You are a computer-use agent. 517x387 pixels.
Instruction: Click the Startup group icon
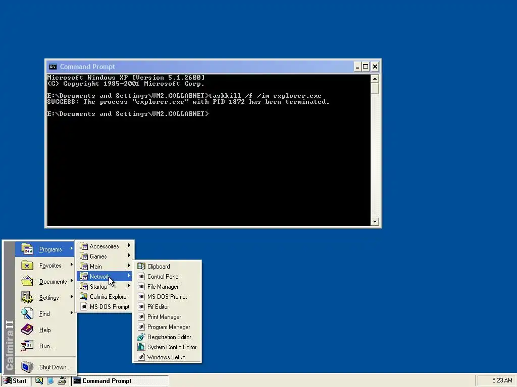pos(84,287)
